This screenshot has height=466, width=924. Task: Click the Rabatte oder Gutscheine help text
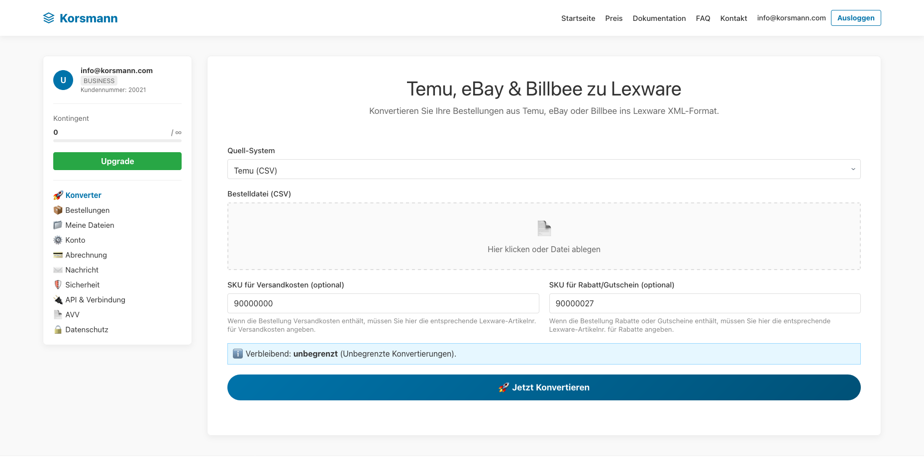(690, 325)
